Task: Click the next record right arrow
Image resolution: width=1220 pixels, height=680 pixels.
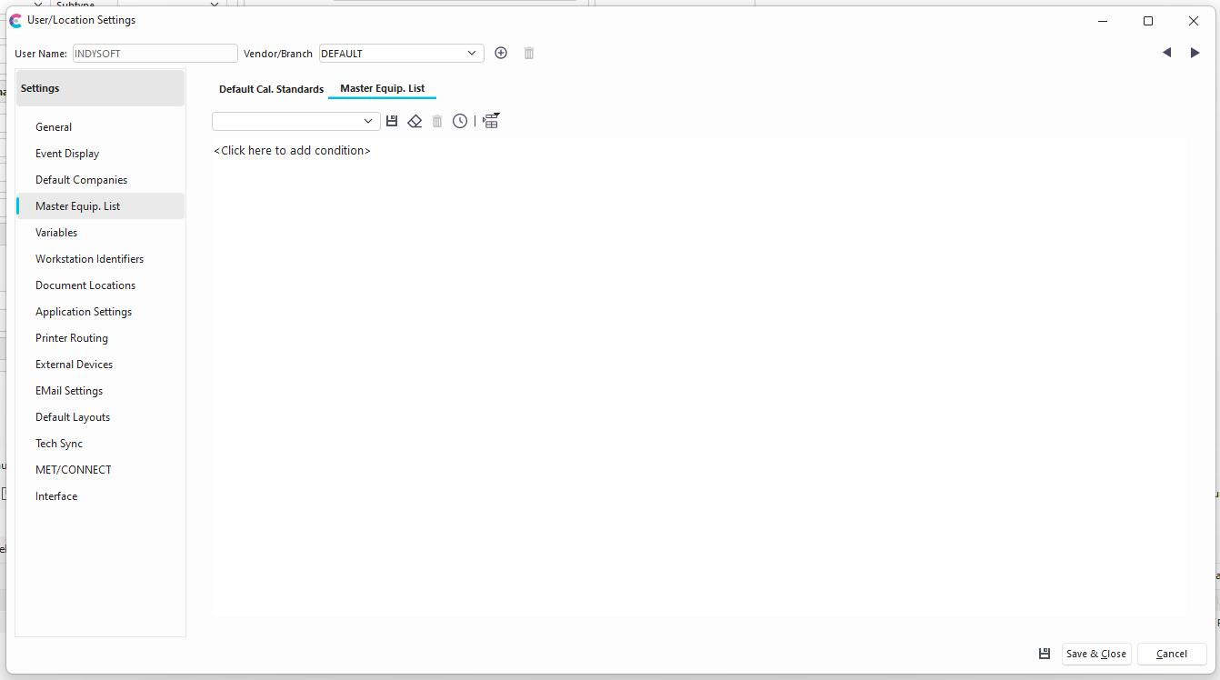Action: pyautogui.click(x=1195, y=53)
